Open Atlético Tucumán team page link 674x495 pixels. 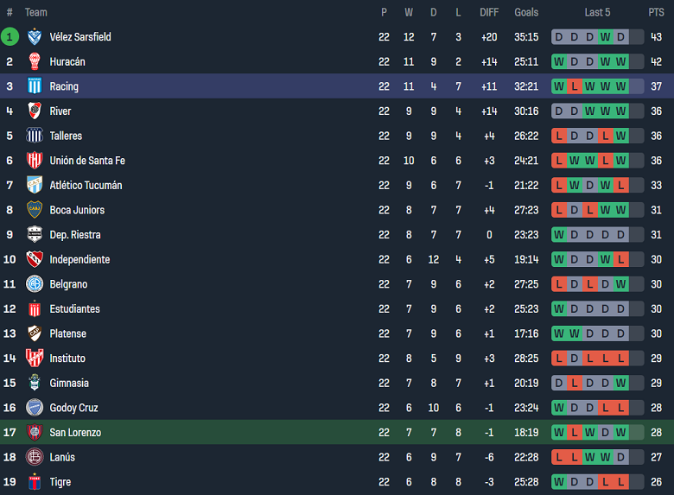pos(86,186)
